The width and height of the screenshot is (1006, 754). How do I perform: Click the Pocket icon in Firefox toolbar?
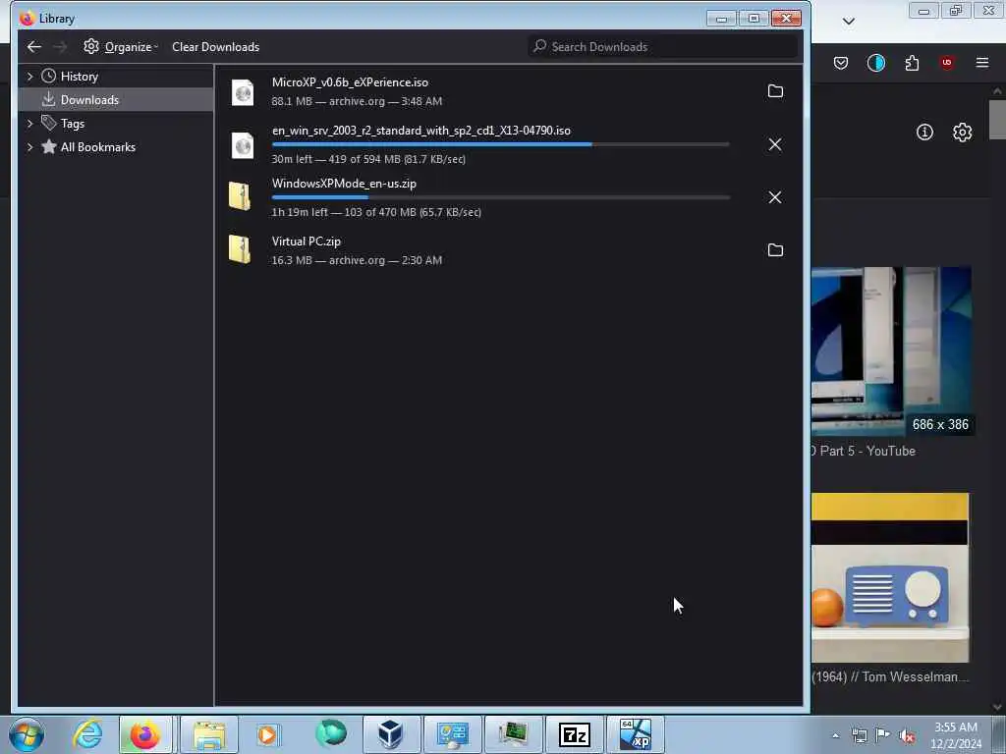pyautogui.click(x=841, y=63)
